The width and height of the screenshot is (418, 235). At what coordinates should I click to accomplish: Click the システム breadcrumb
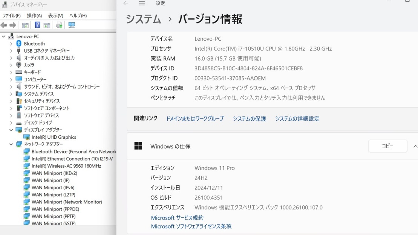144,20
